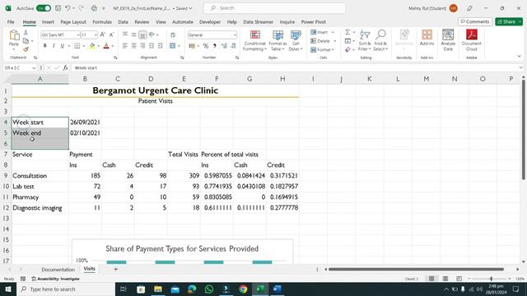Switch to the Page Layout tab
This screenshot has width=527, height=296.
(x=73, y=22)
